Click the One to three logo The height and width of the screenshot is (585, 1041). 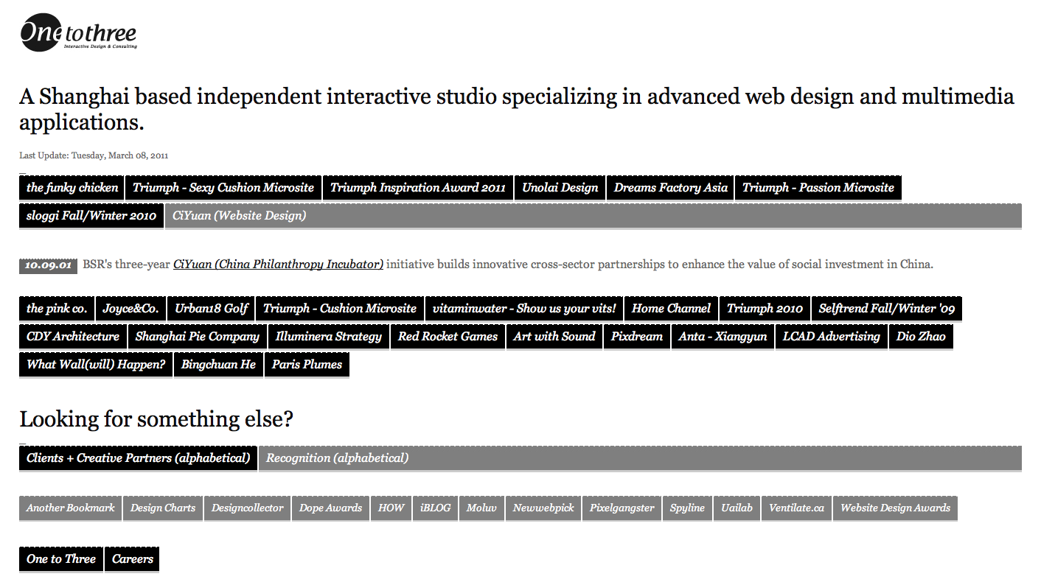(x=78, y=34)
